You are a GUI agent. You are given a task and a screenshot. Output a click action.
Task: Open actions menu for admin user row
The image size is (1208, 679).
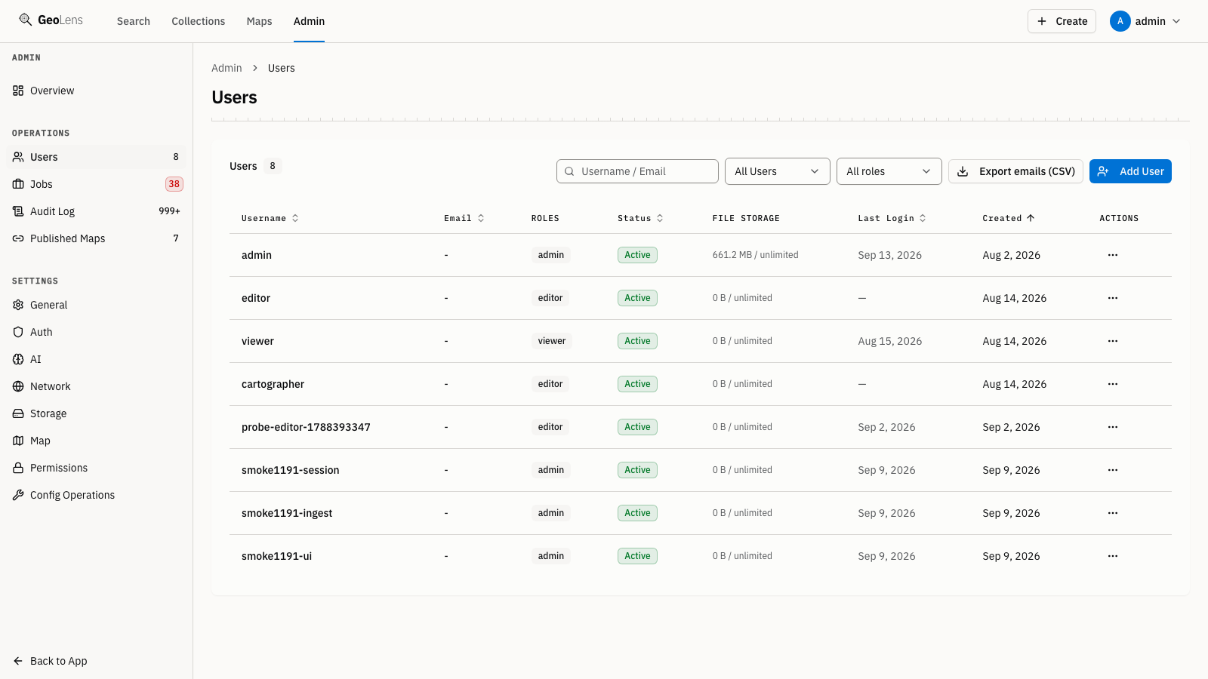tap(1113, 255)
